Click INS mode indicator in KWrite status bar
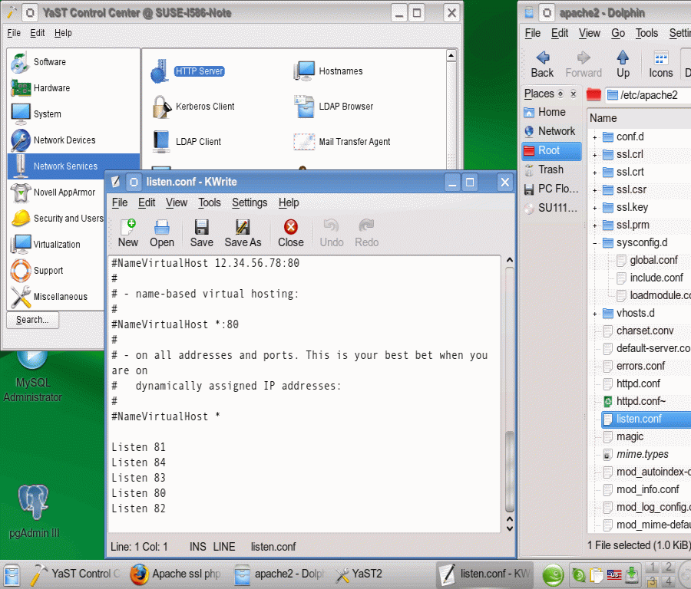The image size is (691, 589). coord(198,547)
